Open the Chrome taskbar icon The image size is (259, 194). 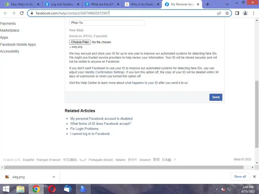[36, 189]
